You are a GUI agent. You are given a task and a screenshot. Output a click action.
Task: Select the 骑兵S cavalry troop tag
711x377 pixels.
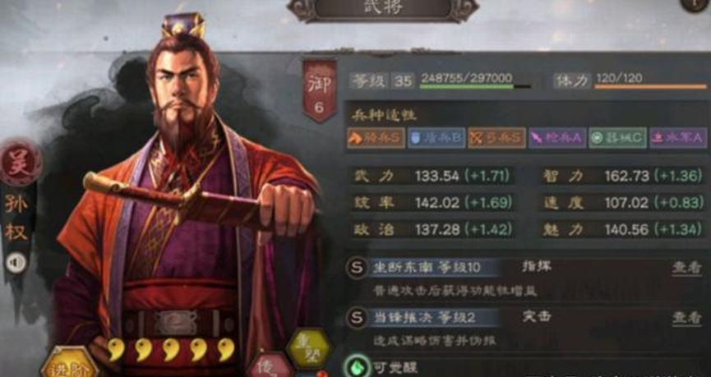[376, 138]
